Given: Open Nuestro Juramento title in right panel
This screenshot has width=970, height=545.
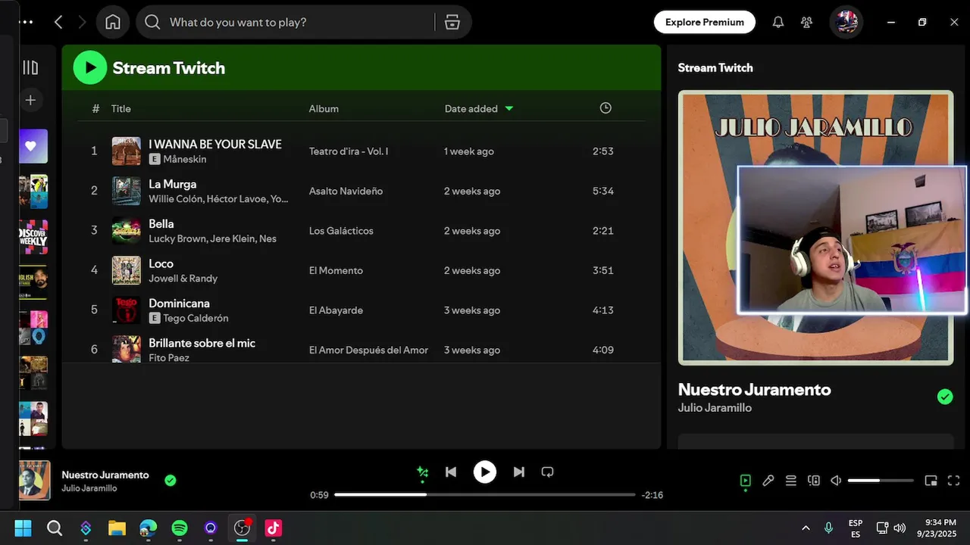Looking at the screenshot, I should pyautogui.click(x=754, y=389).
